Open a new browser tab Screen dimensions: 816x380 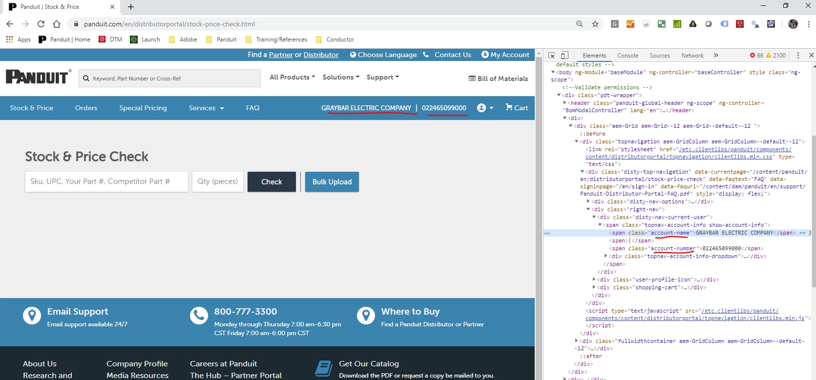pos(131,7)
